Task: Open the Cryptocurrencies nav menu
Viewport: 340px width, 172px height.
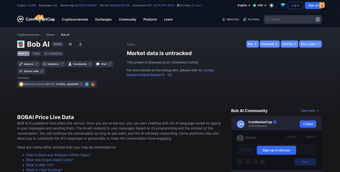Action: (x=75, y=19)
